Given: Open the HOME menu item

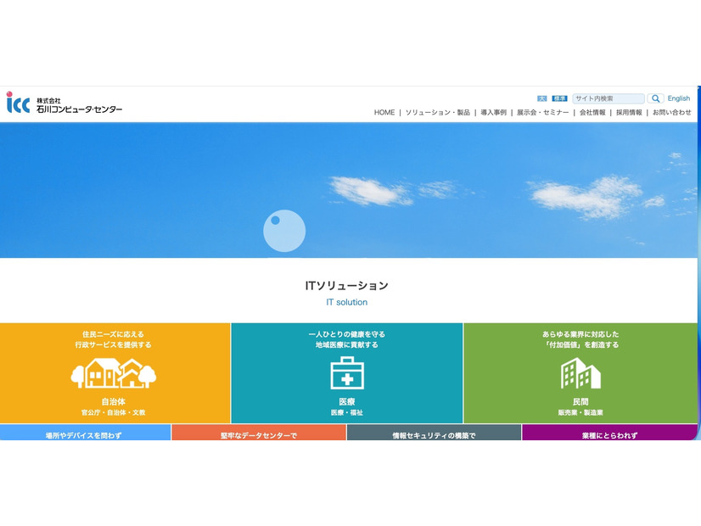Looking at the screenshot, I should [384, 113].
